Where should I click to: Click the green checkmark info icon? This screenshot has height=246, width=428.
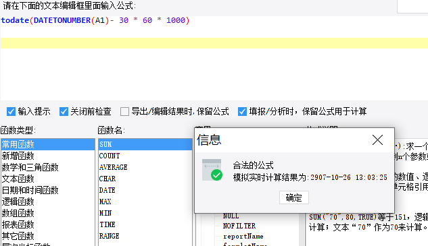pos(212,170)
